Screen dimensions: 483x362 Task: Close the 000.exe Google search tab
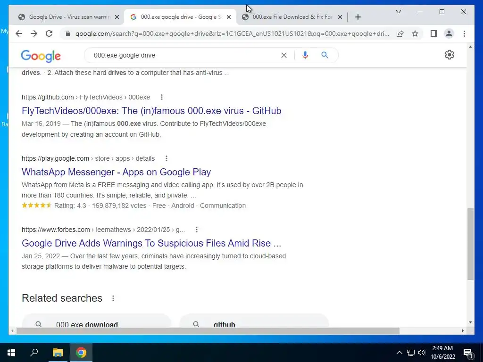tap(229, 17)
